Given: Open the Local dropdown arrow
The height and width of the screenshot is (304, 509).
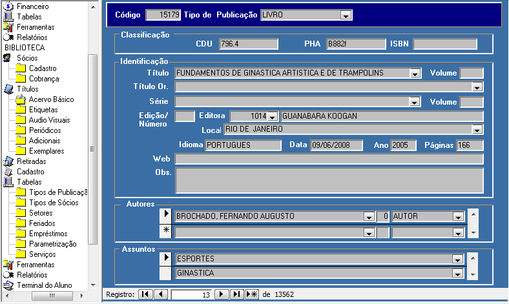Looking at the screenshot, I should [x=477, y=130].
